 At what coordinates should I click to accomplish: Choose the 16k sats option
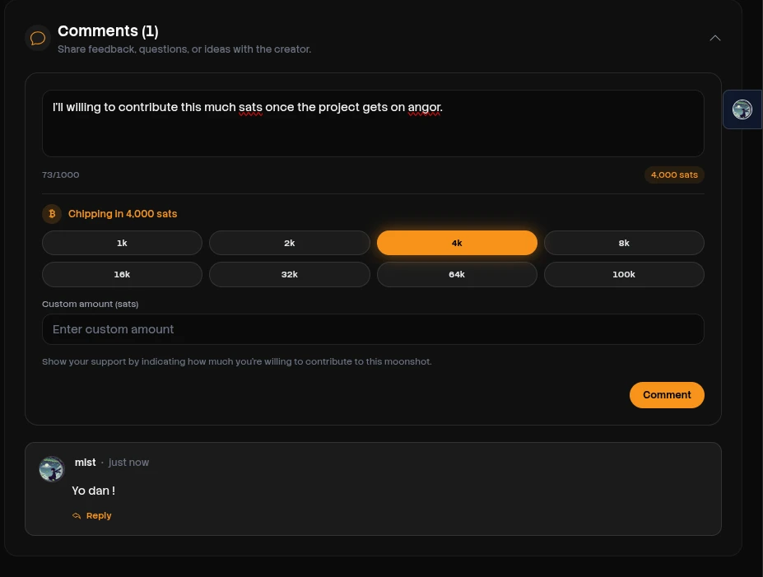pos(122,274)
